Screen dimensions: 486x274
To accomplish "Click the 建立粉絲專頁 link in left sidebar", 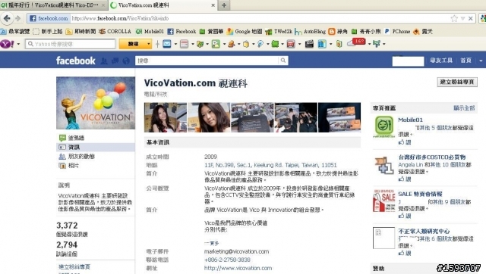I will pyautogui.click(x=74, y=266).
